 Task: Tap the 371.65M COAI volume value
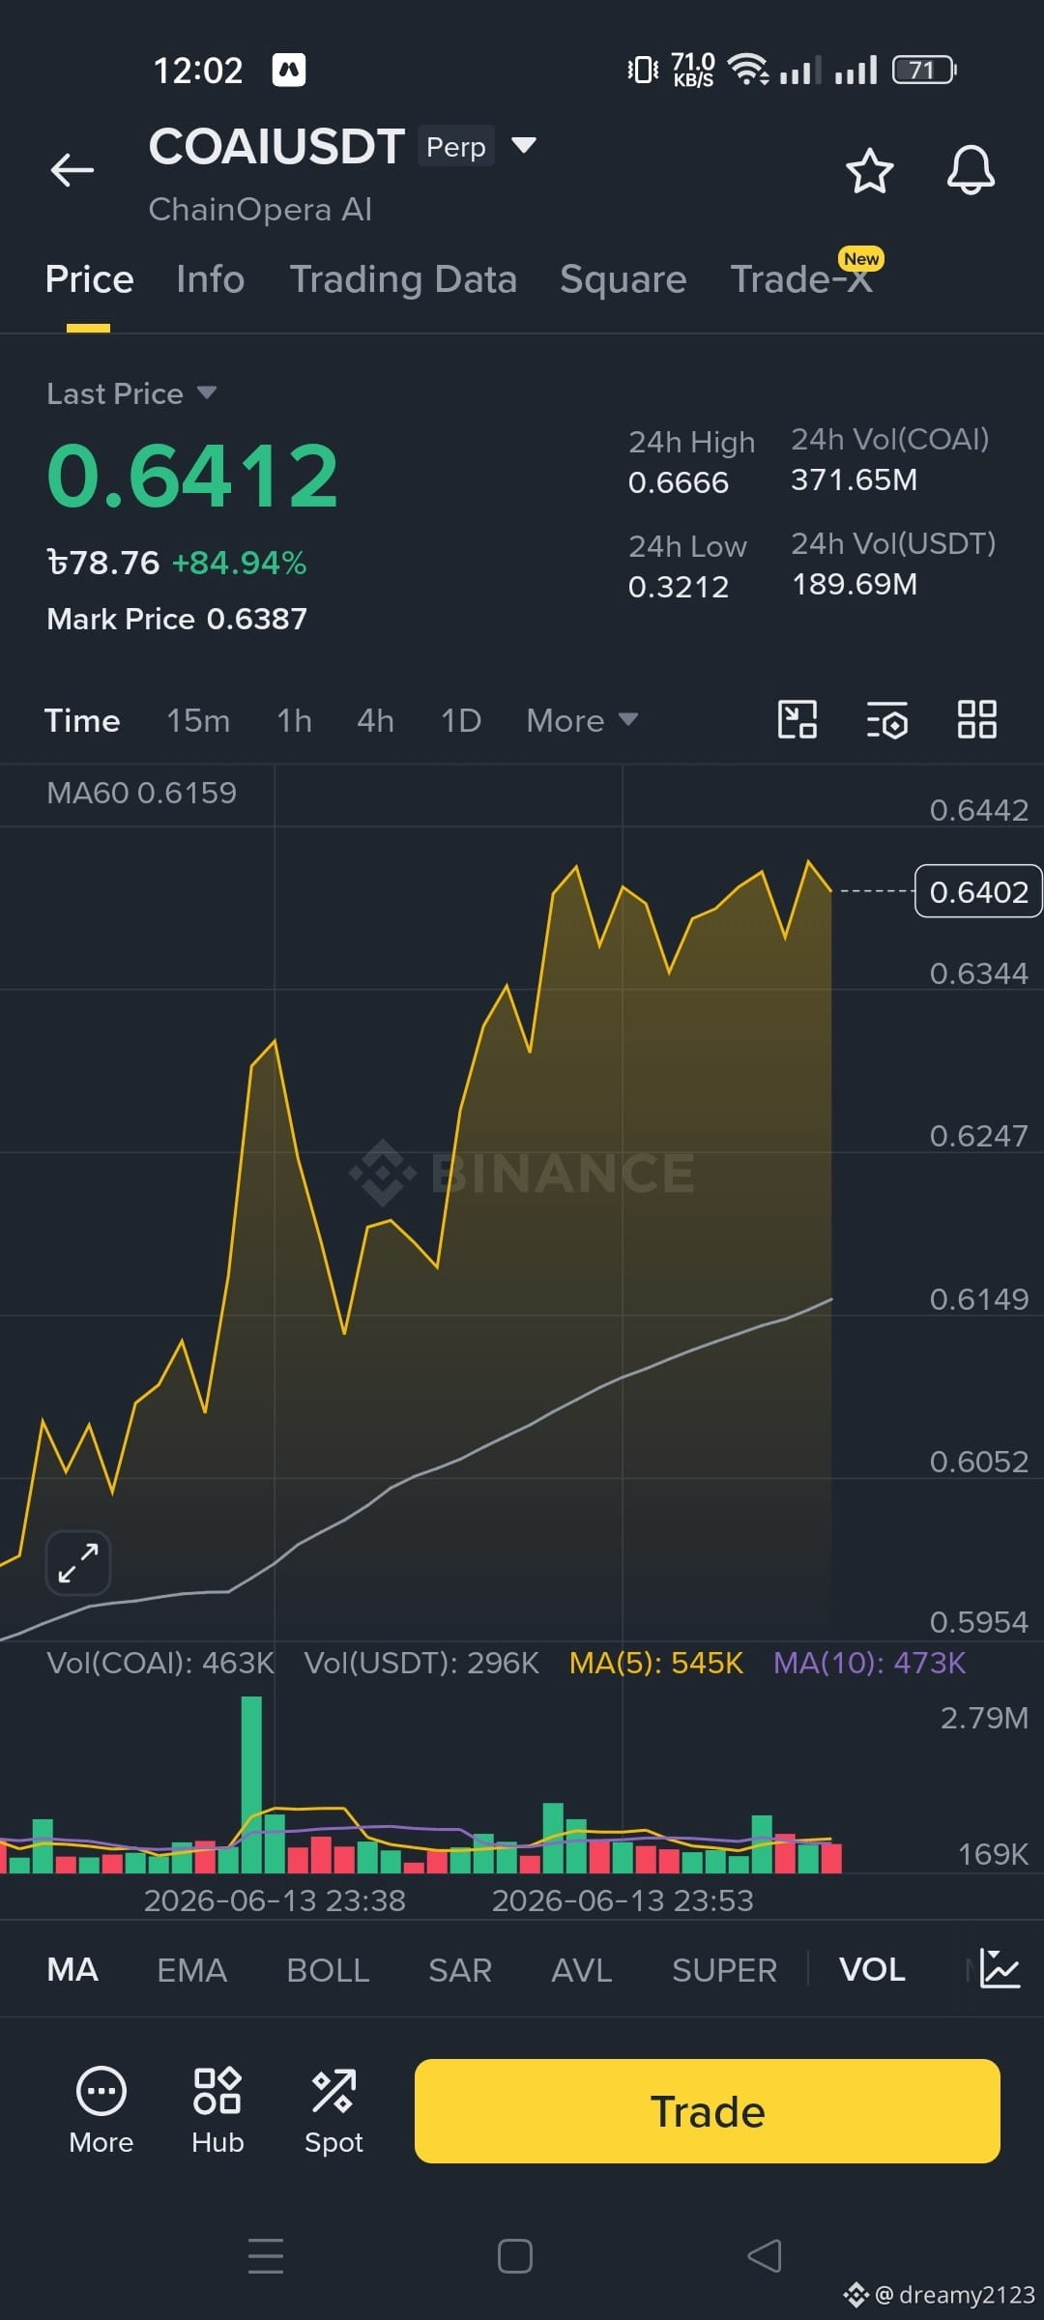pos(855,479)
